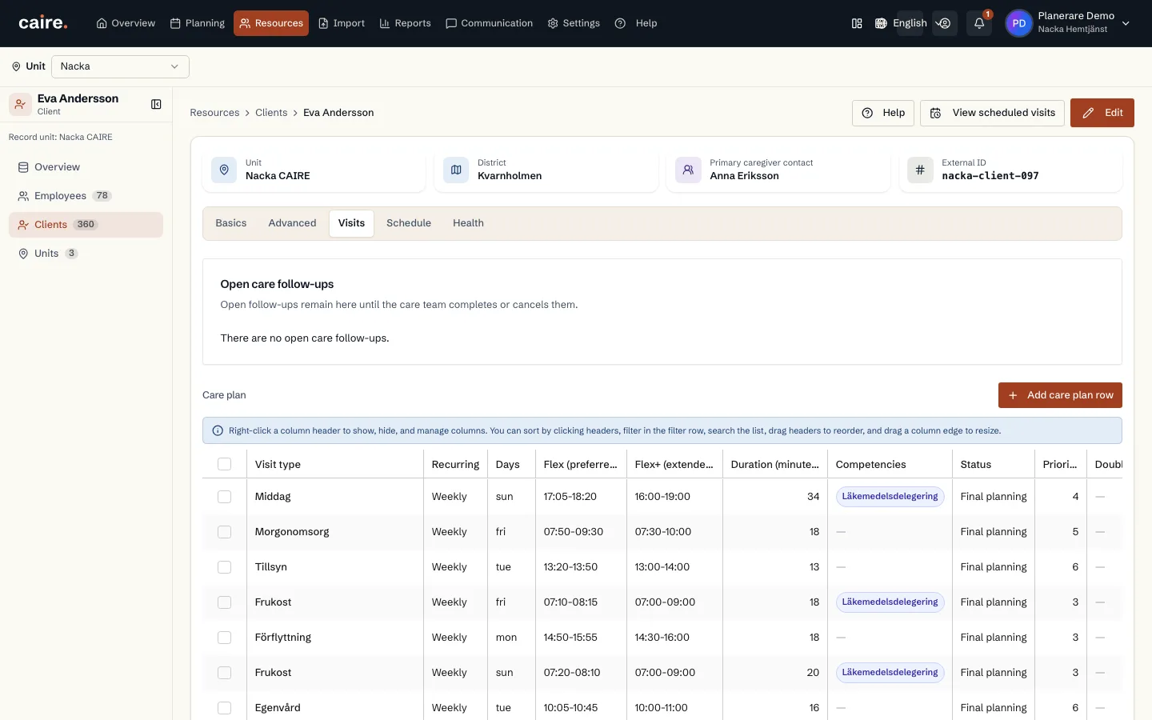The height and width of the screenshot is (720, 1152).
Task: Select the Förflyttning row checkbox
Action: pos(225,638)
